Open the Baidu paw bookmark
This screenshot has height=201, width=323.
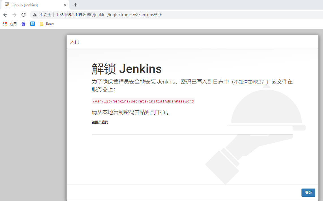point(23,24)
